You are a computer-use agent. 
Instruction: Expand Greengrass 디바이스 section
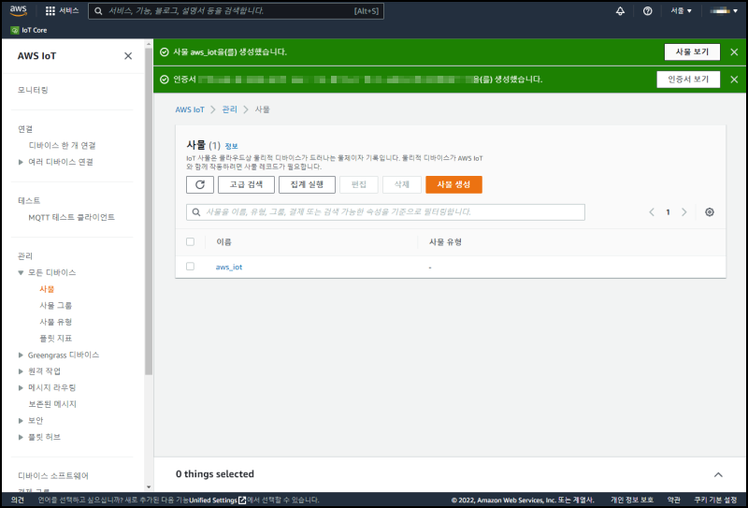click(21, 355)
